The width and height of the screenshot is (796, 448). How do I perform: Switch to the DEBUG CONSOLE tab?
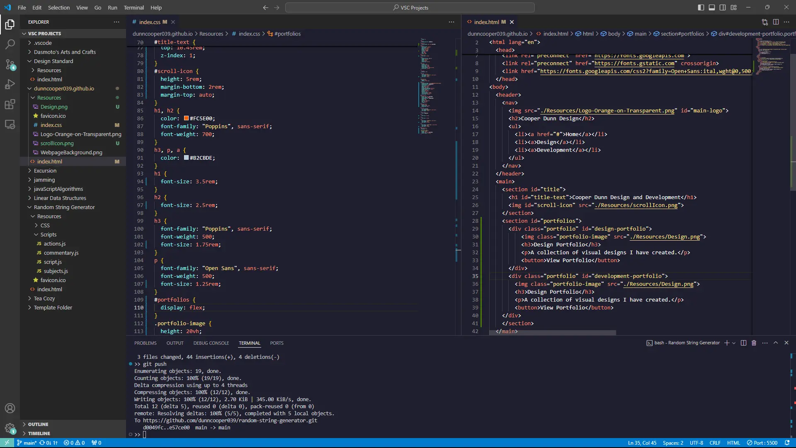211,343
